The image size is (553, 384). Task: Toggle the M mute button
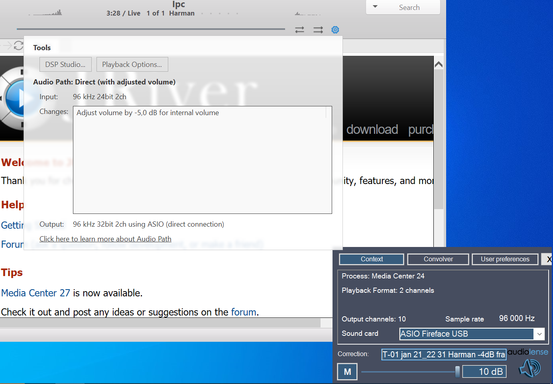pyautogui.click(x=347, y=372)
